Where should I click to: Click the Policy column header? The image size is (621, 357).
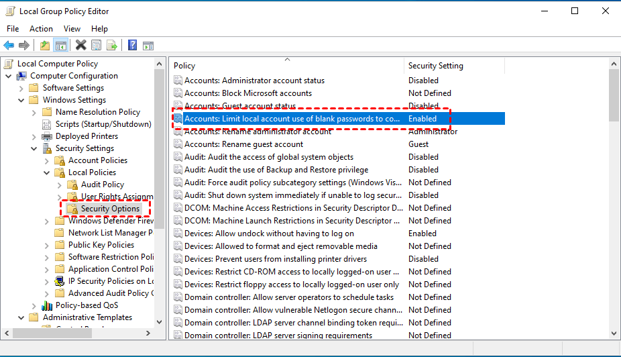[184, 66]
